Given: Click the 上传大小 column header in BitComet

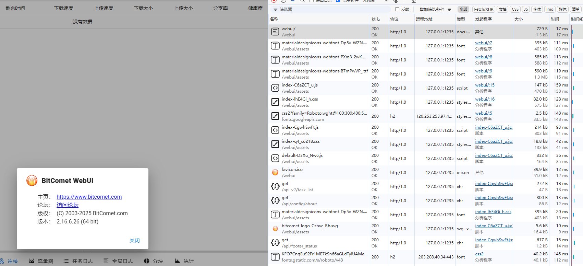Looking at the screenshot, I should pos(183,8).
